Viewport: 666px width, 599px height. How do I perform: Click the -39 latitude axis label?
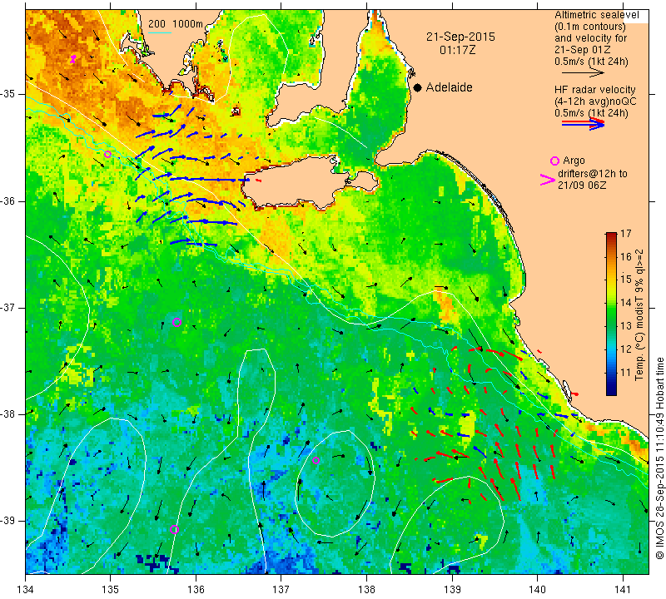[8, 521]
